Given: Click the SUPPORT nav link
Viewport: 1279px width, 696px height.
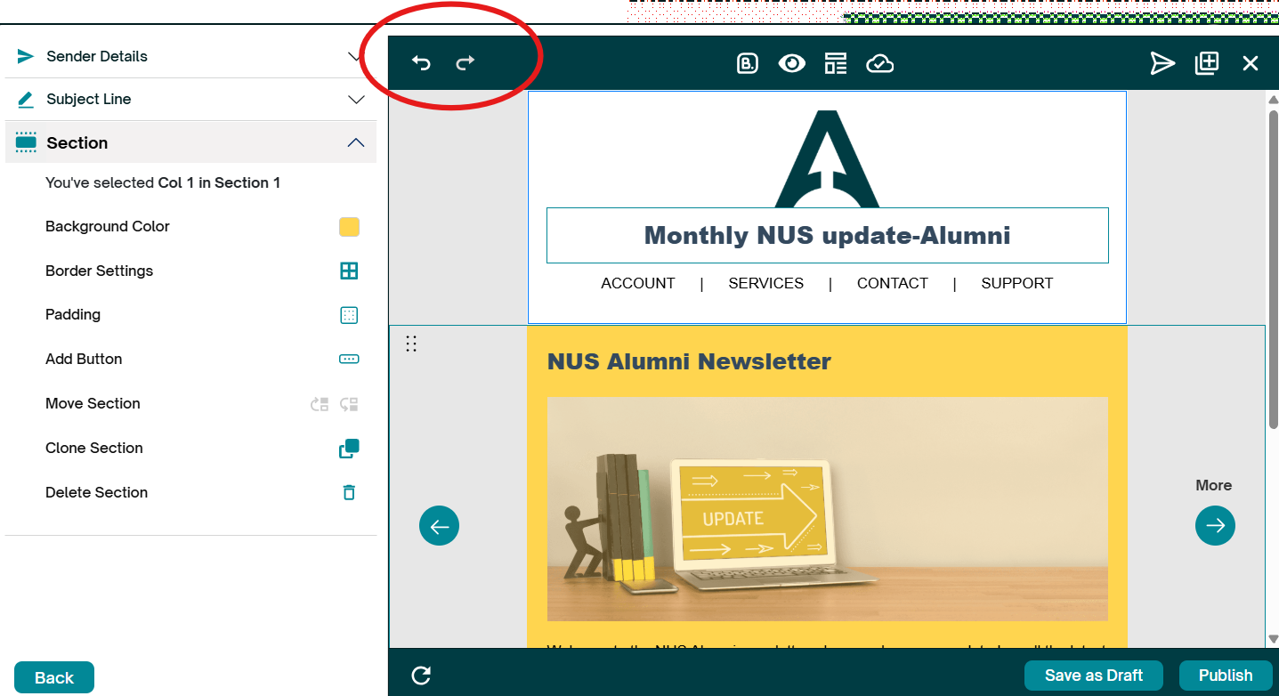Looking at the screenshot, I should pyautogui.click(x=1017, y=283).
